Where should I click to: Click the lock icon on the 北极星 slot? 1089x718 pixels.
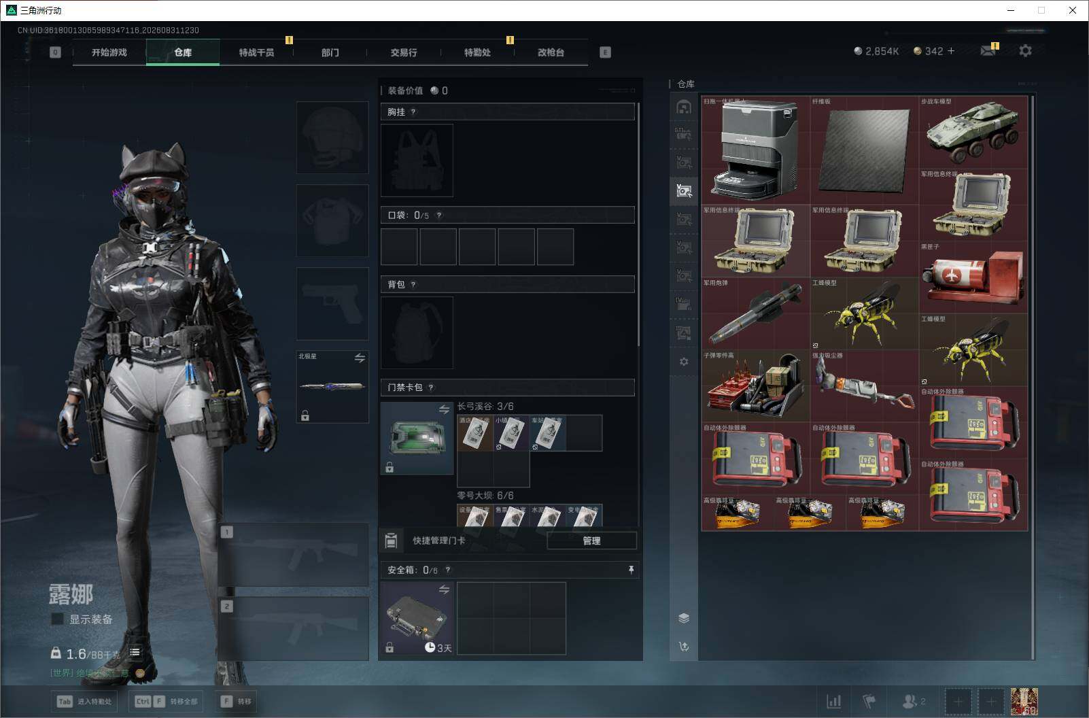click(x=305, y=415)
